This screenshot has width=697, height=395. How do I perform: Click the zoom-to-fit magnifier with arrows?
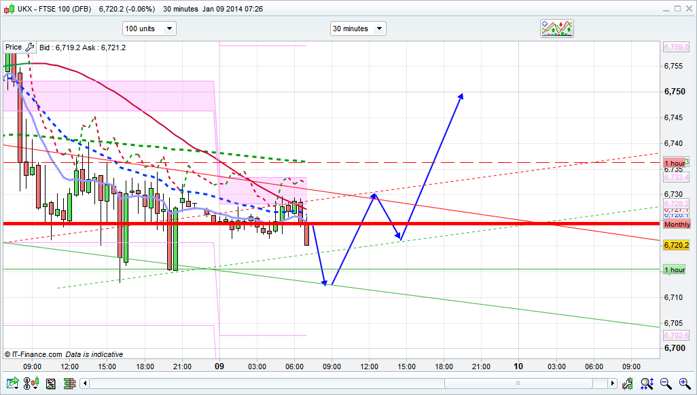point(648,384)
